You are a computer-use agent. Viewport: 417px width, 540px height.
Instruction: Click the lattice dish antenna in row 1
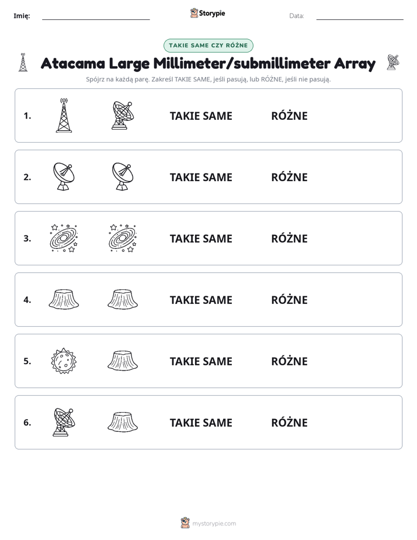123,115
